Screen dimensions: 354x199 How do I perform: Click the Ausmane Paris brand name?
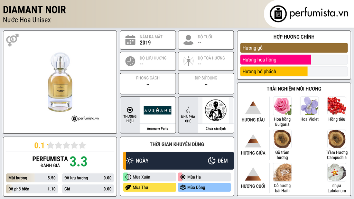[x=158, y=129]
